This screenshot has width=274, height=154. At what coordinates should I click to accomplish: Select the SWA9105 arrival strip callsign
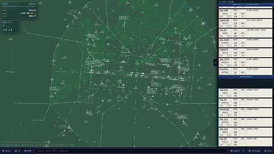[225, 21]
